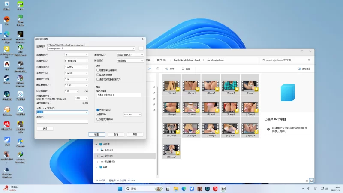Open the Windows Start button
343x193 pixels.
click(x=120, y=189)
